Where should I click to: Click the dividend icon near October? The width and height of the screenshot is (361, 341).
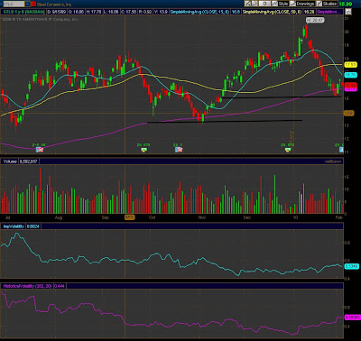pyautogui.click(x=143, y=150)
